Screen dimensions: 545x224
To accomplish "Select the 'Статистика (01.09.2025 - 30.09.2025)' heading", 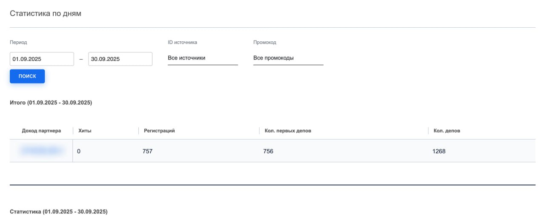I will tap(58, 212).
